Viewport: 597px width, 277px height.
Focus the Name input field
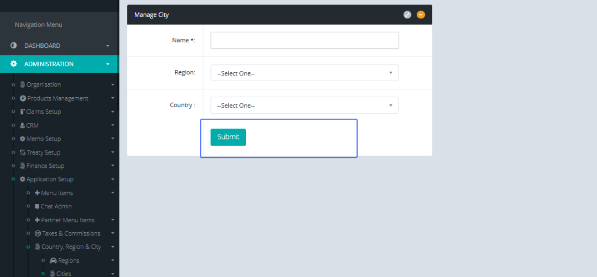[x=304, y=40]
